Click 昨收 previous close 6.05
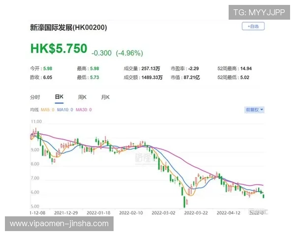The height and width of the screenshot is (236, 295). click(x=41, y=77)
